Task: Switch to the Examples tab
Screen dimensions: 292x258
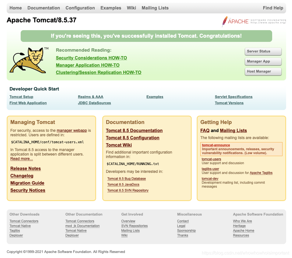Action: (111, 8)
